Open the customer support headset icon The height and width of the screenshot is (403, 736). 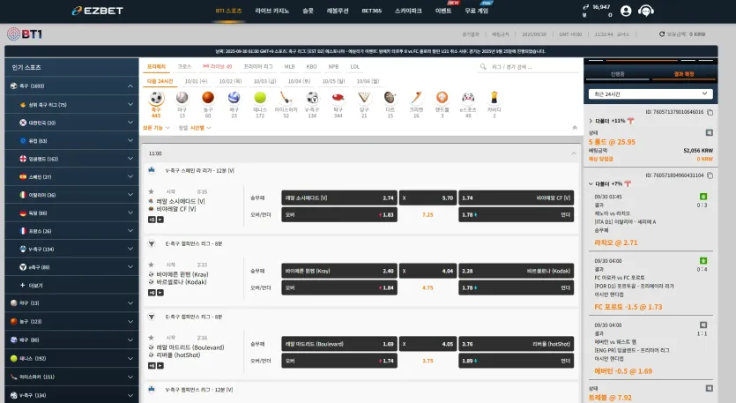tap(646, 11)
